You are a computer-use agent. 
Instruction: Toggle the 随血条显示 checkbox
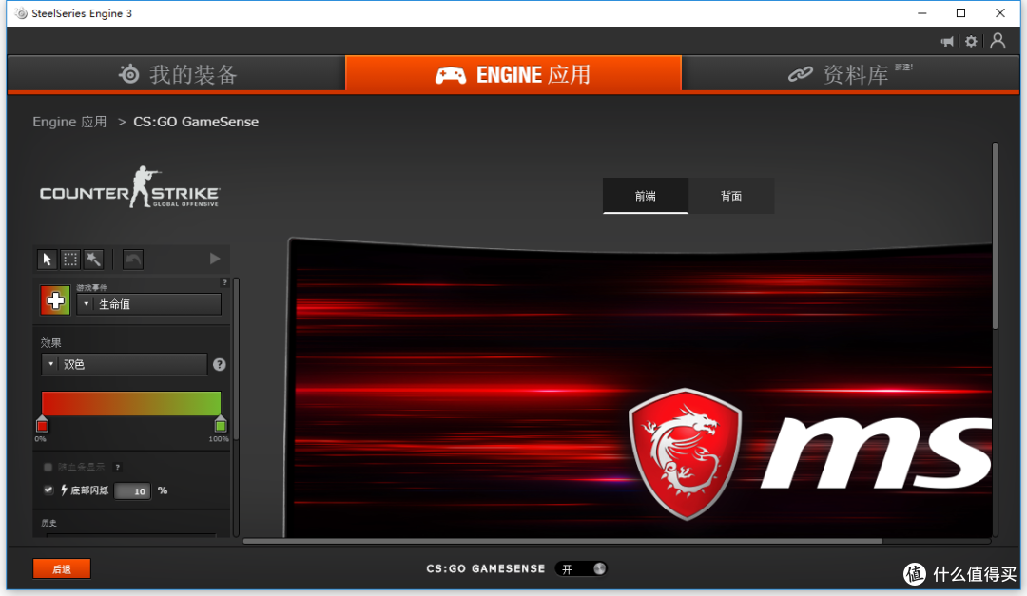point(48,467)
